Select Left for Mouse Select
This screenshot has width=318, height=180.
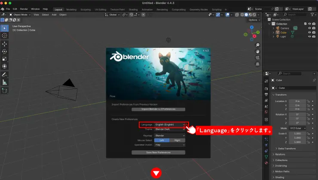tap(162, 140)
